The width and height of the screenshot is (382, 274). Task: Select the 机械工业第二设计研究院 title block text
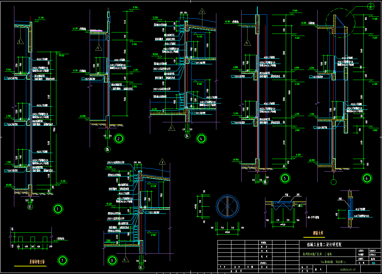click(x=321, y=245)
